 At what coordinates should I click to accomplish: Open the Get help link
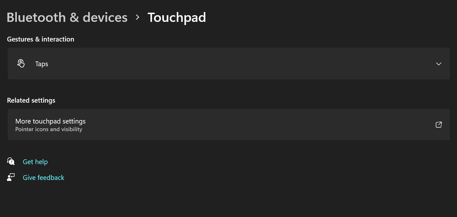click(35, 162)
